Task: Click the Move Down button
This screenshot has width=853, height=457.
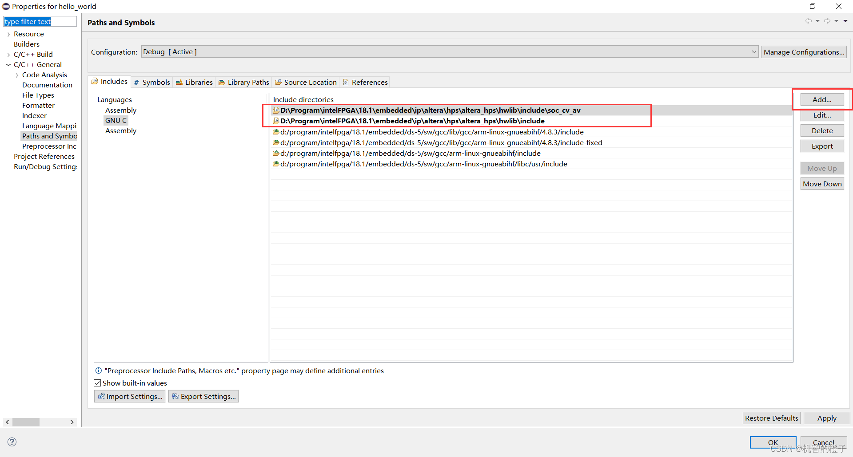Action: click(822, 184)
